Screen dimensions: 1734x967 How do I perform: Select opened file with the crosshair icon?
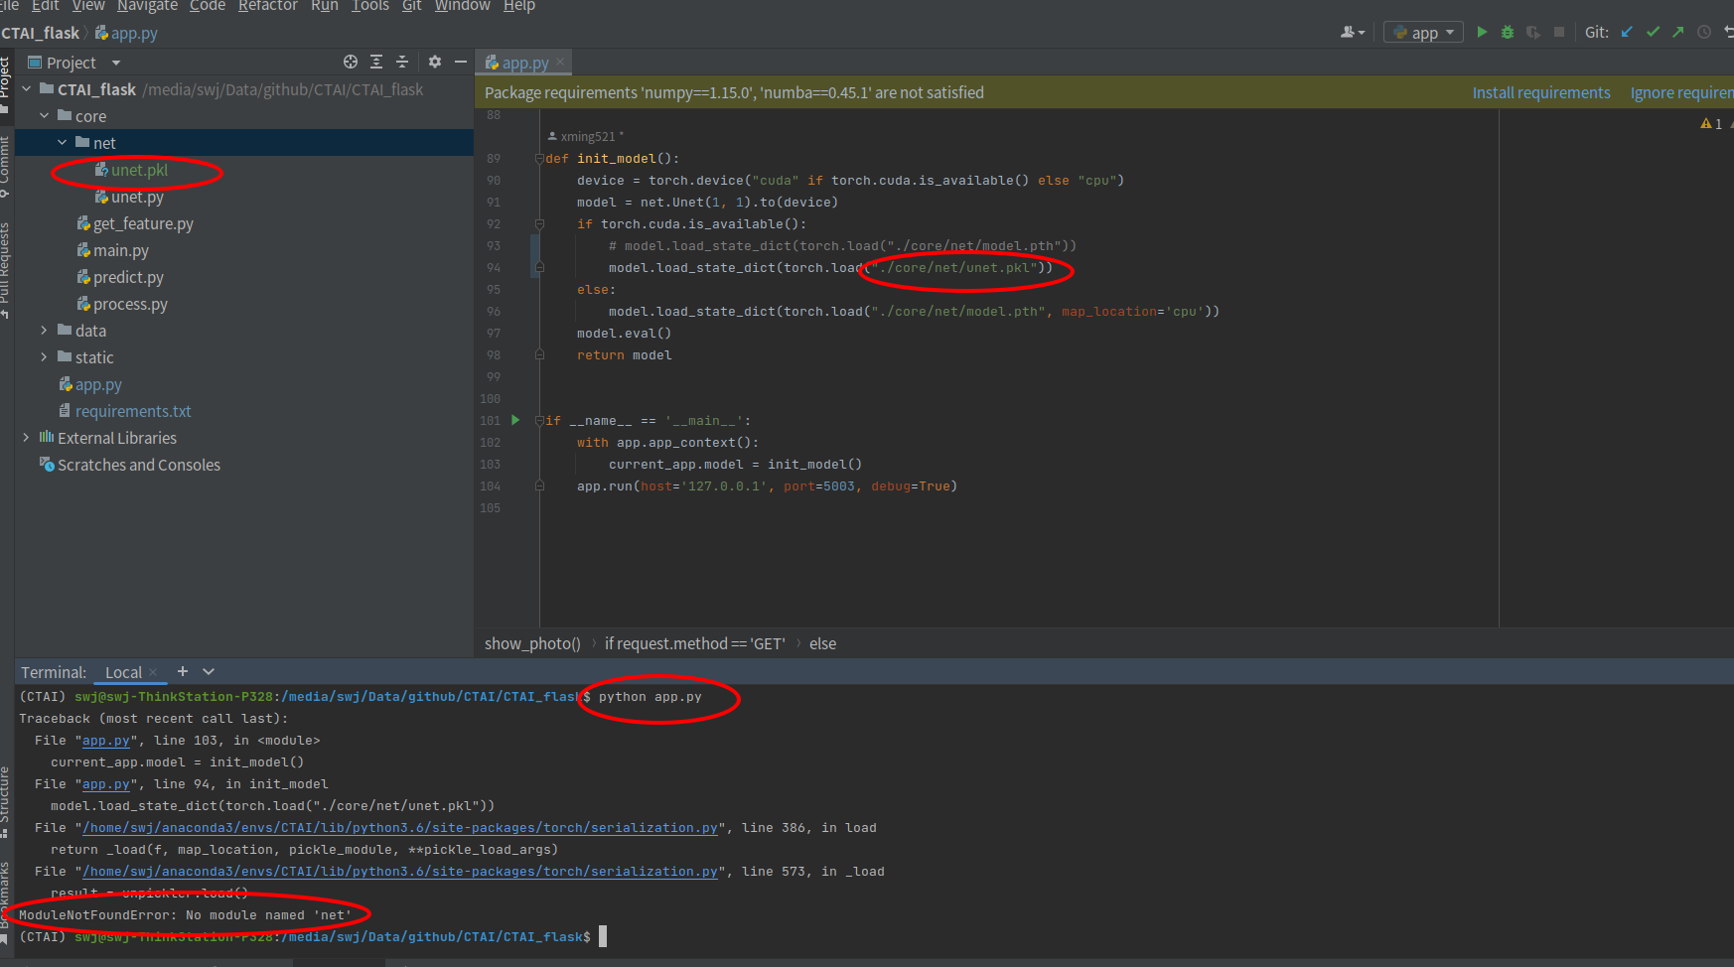[x=350, y=62]
